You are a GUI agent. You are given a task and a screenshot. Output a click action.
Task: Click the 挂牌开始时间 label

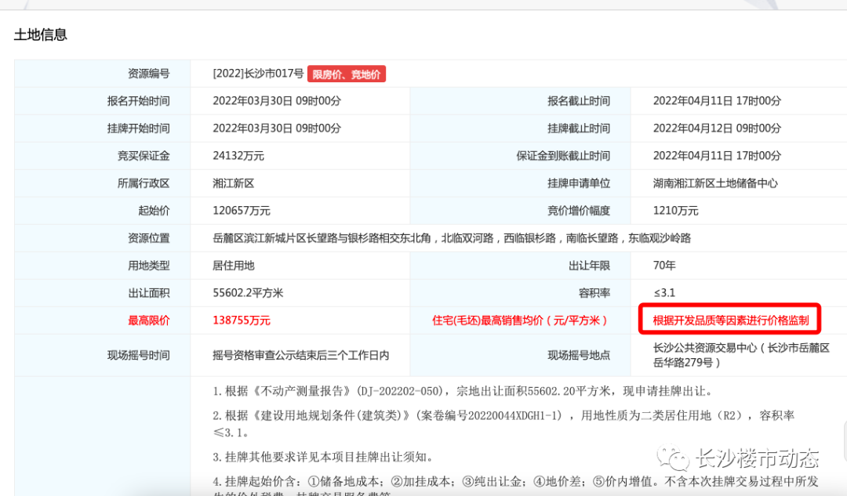(x=138, y=129)
